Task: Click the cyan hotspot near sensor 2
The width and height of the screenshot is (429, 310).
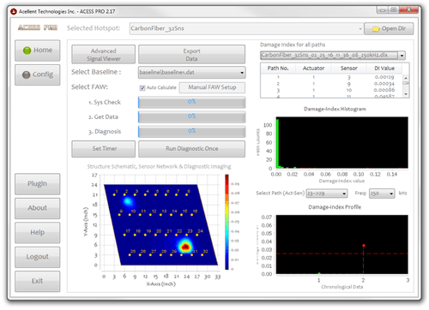Action: pos(128,202)
